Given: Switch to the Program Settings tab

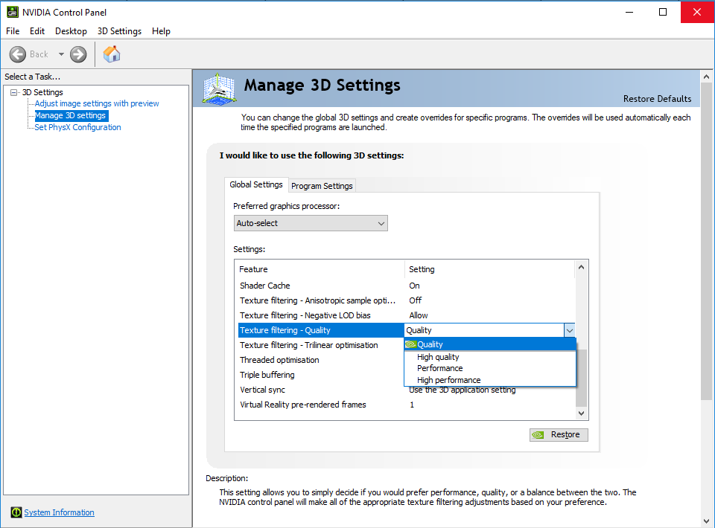Looking at the screenshot, I should click(x=322, y=186).
